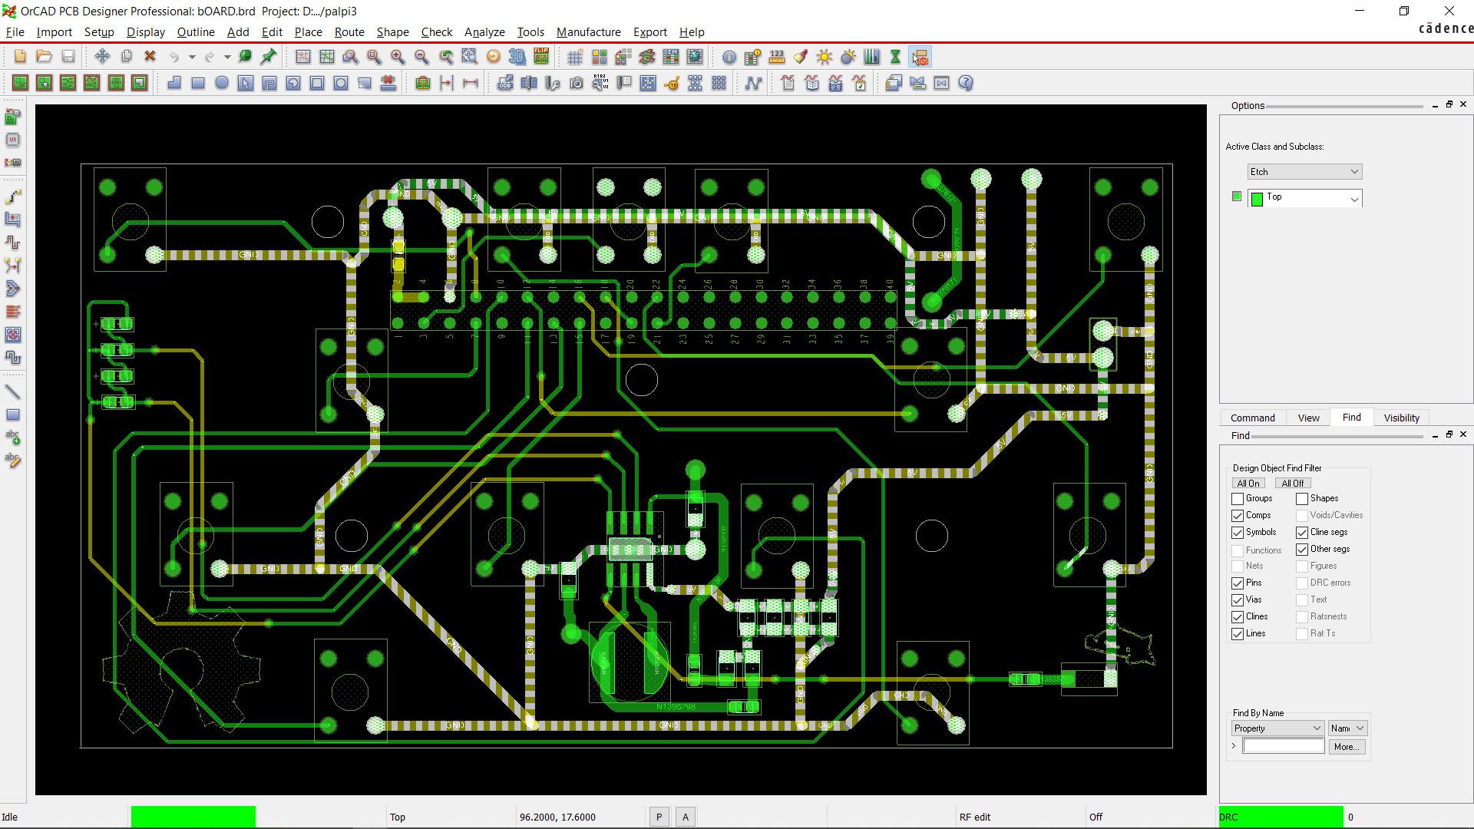
Task: Click the coordinates readout 96.2000, 17.6000
Action: point(557,817)
